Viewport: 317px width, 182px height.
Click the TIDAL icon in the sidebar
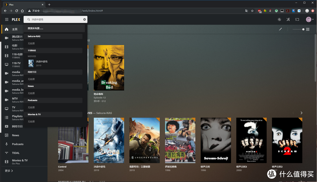pyautogui.click(x=6, y=153)
